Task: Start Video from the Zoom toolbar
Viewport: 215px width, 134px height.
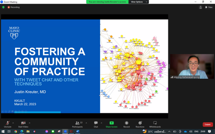Action: point(23,124)
